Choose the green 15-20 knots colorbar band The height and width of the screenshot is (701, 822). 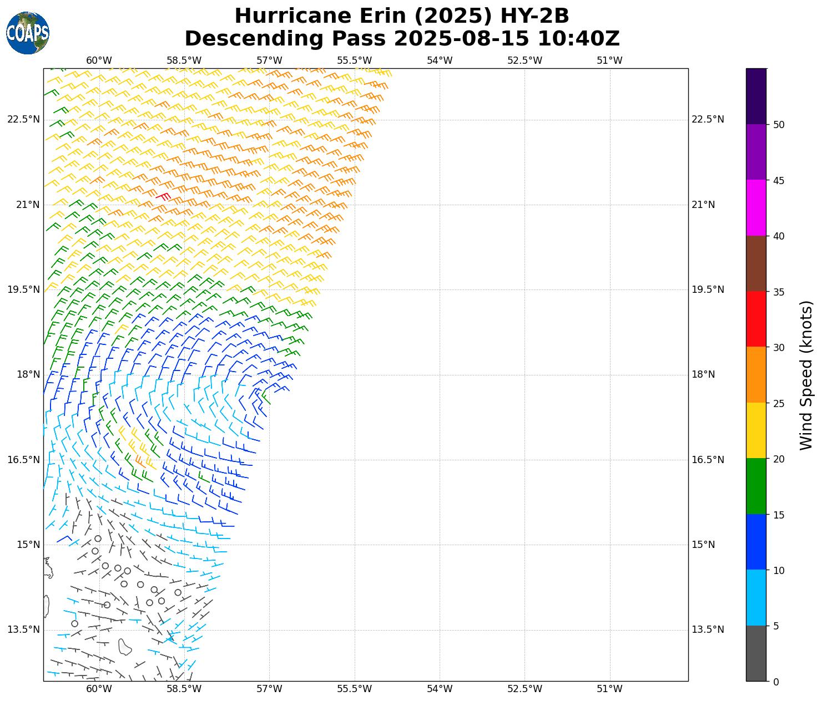point(756,486)
